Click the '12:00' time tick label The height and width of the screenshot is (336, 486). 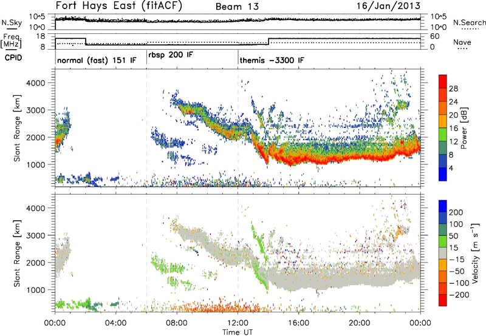pos(238,323)
